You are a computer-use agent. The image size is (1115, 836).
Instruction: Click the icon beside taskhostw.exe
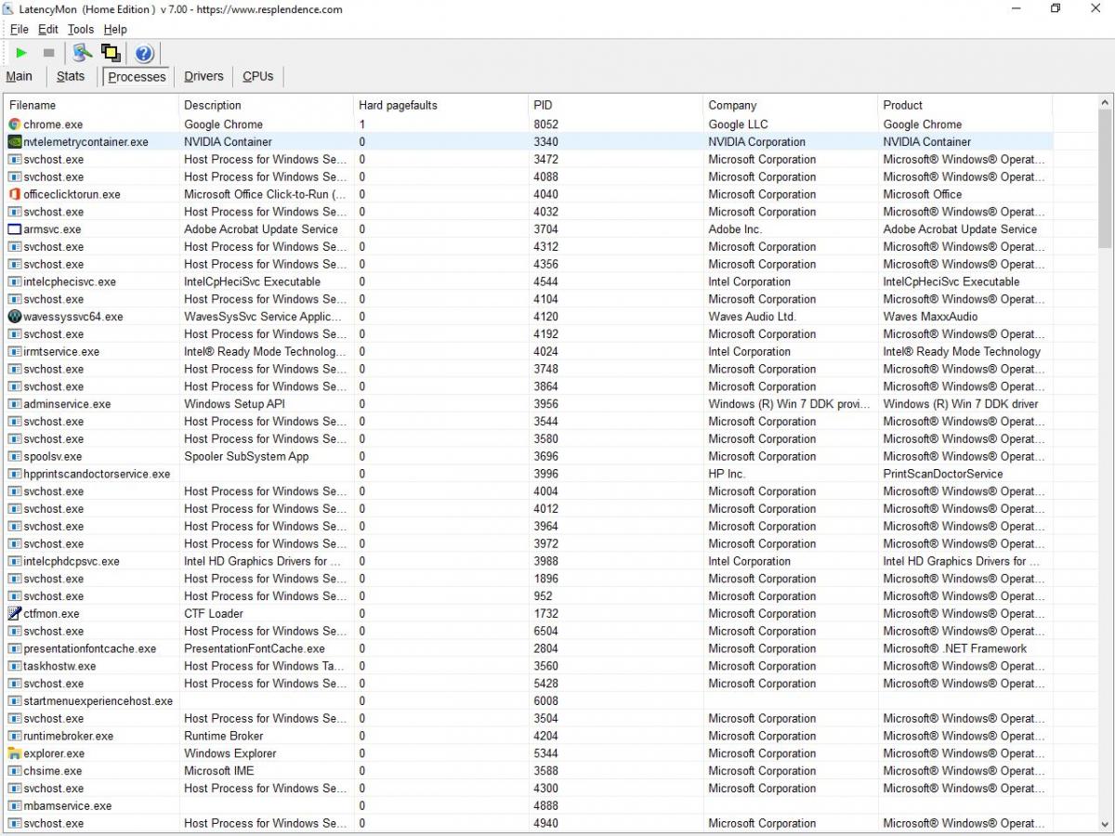(15, 666)
